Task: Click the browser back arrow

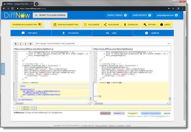Action: coord(4,9)
